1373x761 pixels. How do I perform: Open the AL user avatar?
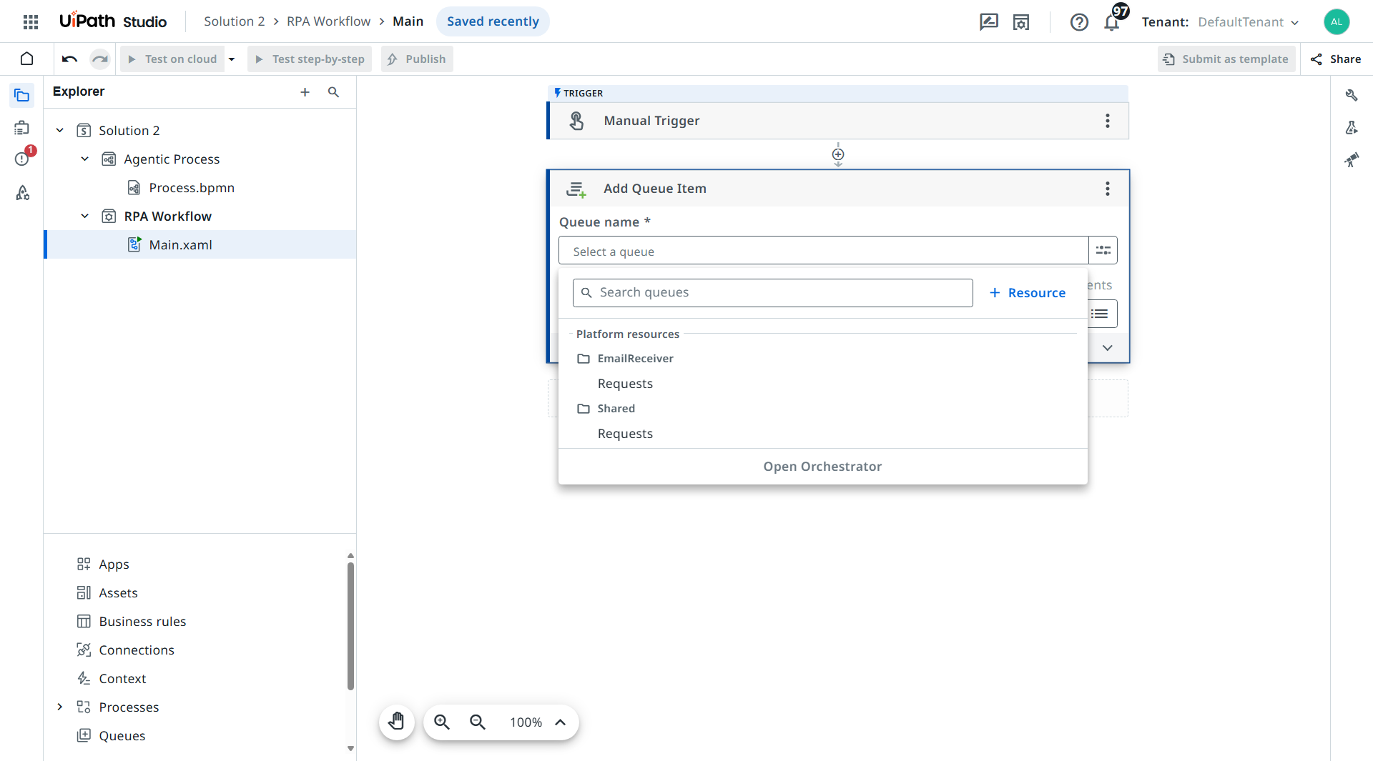pos(1337,21)
